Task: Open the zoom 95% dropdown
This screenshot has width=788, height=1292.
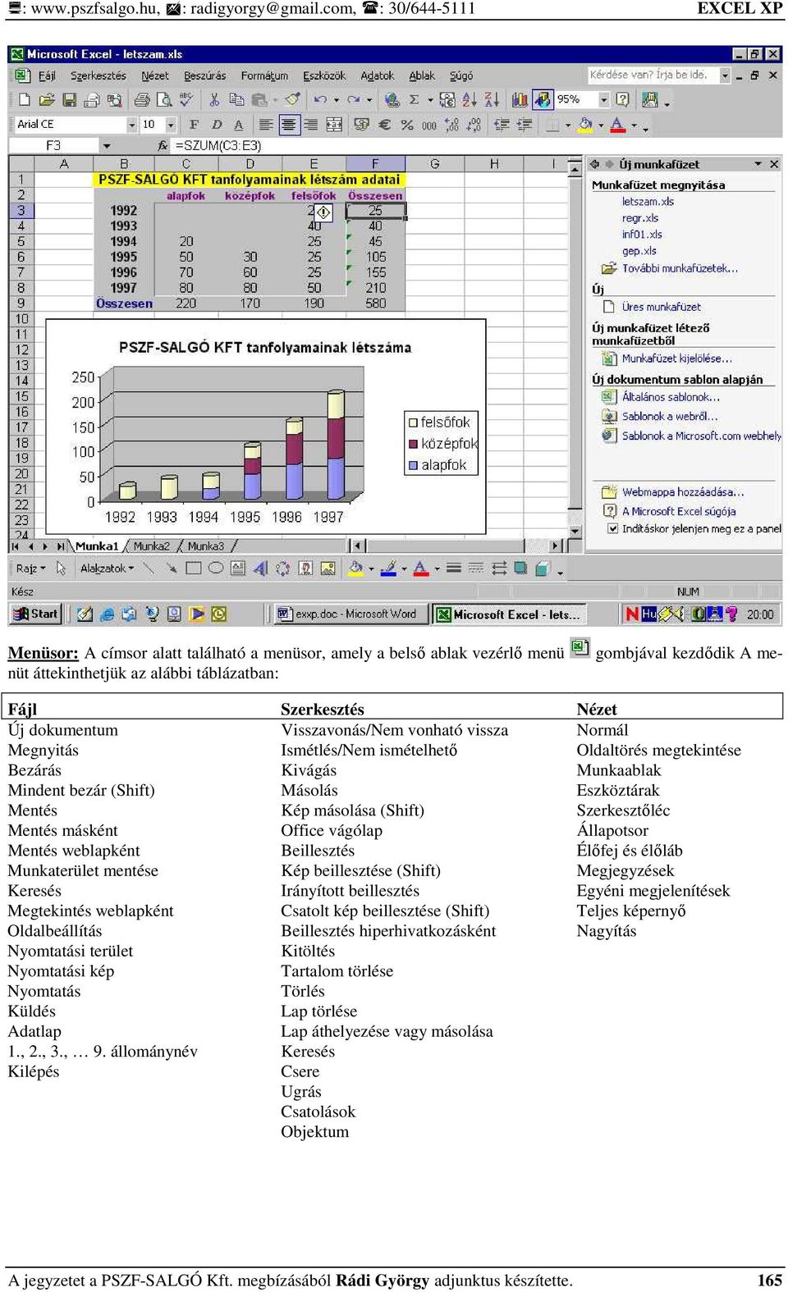Action: tap(604, 99)
